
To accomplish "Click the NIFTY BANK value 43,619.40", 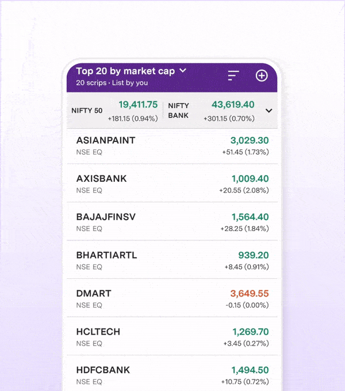I will [x=233, y=105].
